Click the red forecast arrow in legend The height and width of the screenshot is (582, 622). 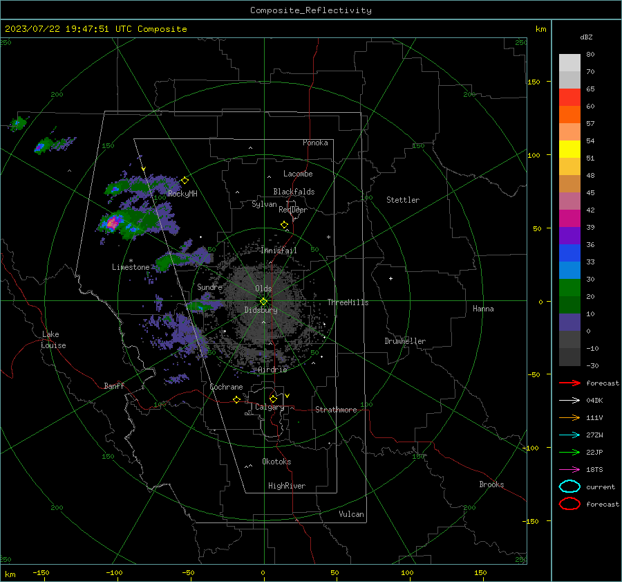(569, 383)
